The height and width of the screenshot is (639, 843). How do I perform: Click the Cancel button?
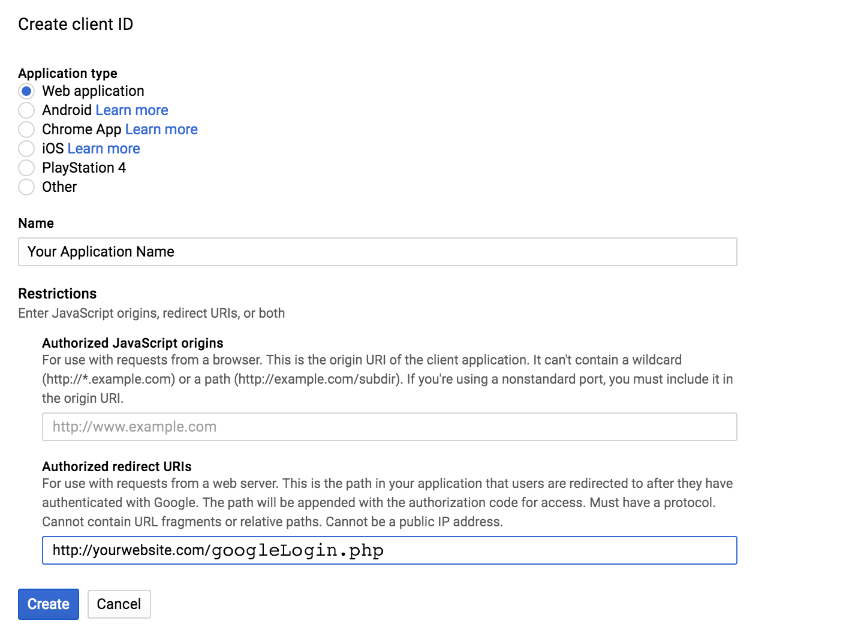(119, 604)
